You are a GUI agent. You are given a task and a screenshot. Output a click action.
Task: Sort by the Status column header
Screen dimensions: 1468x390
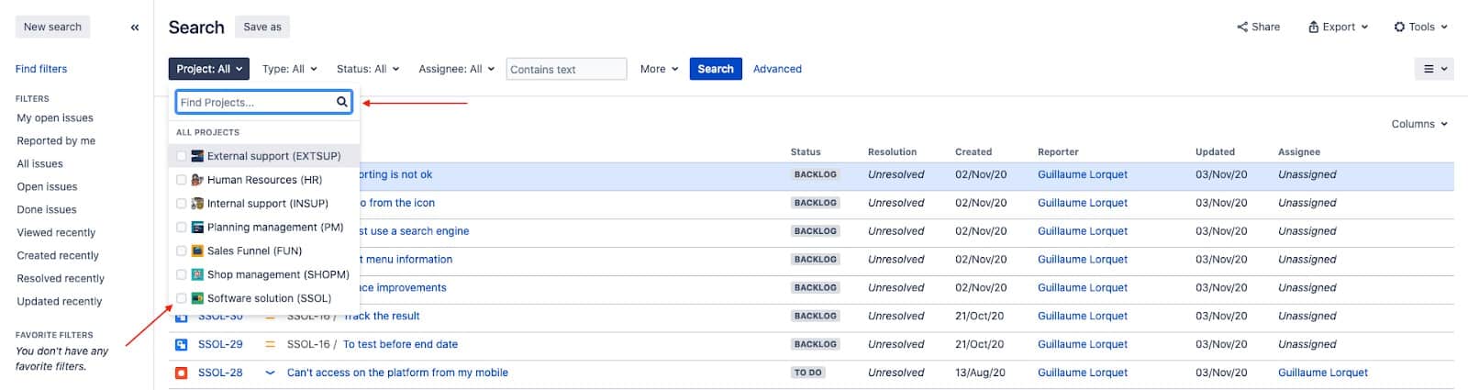tap(806, 152)
